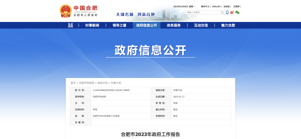Enable 适老版 elderly-friendly mode

coord(227,6)
